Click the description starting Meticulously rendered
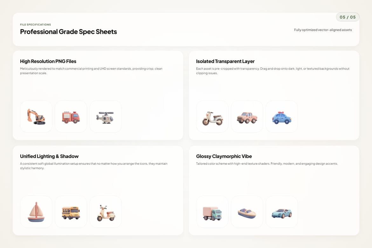 click(91, 71)
